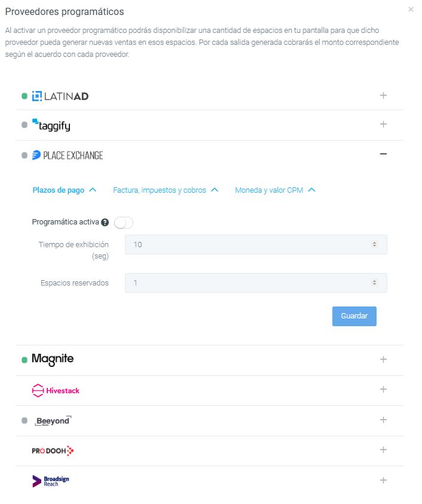The height and width of the screenshot is (504, 422).
Task: Click the Espacios reservados input field
Action: tap(256, 283)
